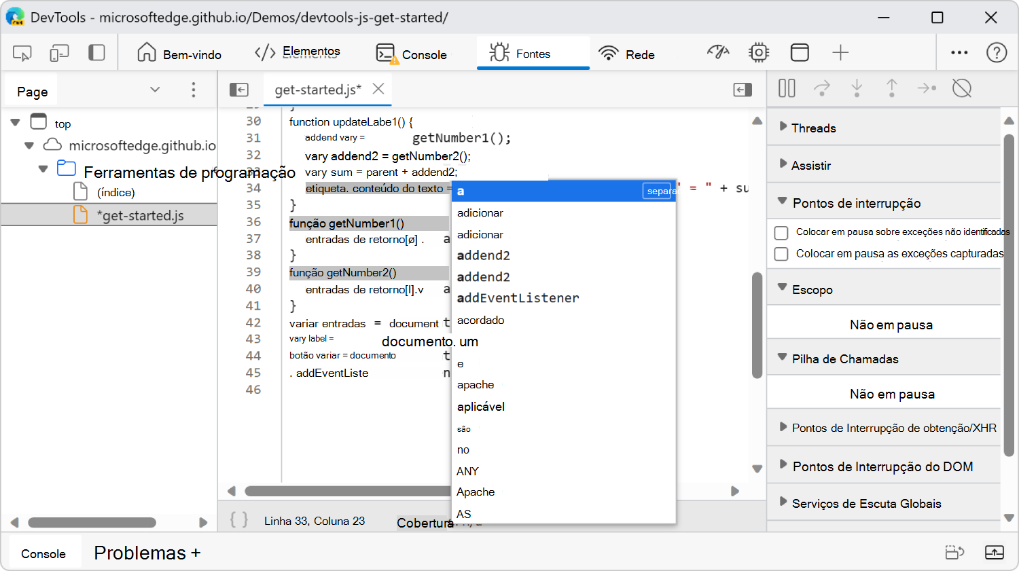Open the performance tachometer tool

[718, 52]
